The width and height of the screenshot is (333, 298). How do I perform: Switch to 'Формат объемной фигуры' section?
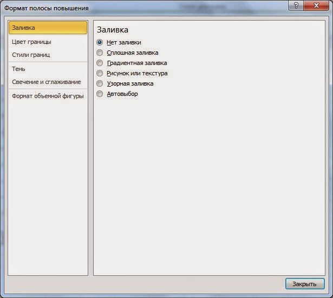(48, 96)
